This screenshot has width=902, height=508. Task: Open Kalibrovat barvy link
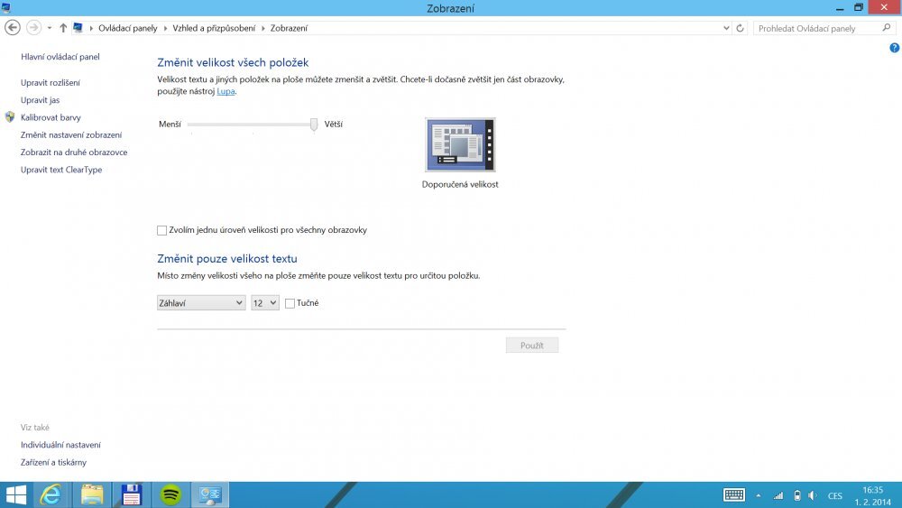[51, 117]
